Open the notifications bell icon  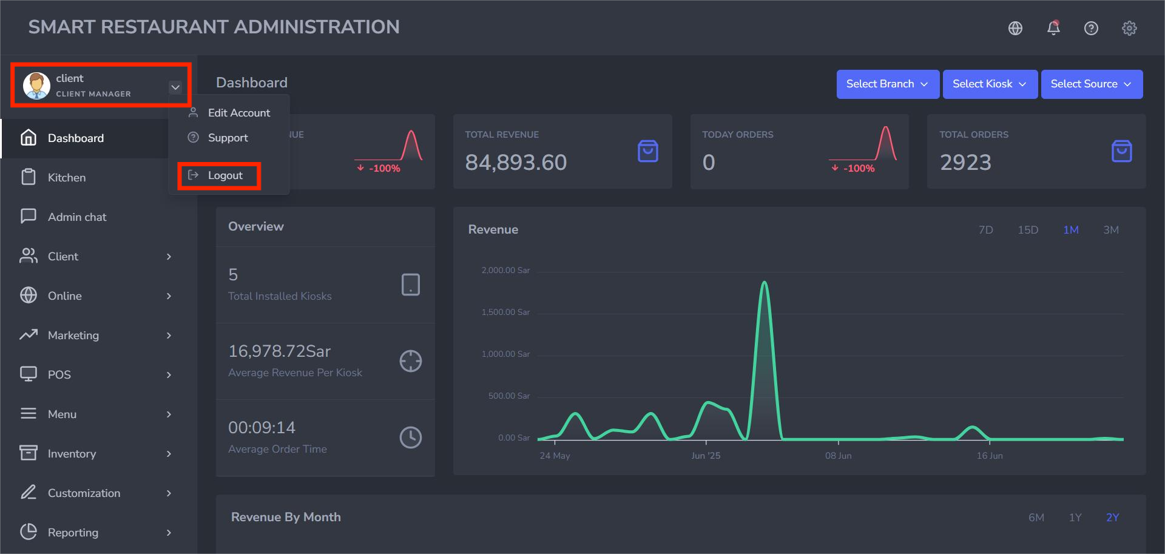coord(1053,28)
